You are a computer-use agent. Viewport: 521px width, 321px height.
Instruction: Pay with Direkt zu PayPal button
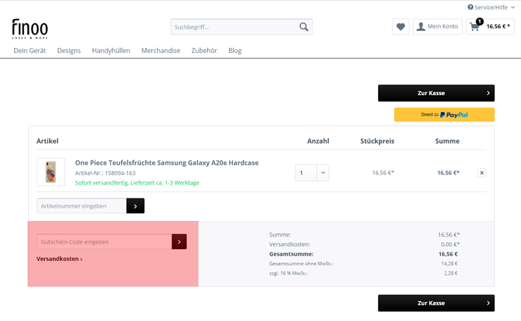pos(444,115)
